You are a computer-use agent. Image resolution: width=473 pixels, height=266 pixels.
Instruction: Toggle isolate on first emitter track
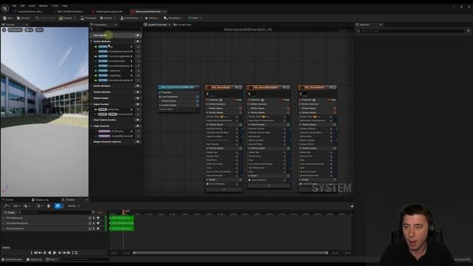(90, 218)
